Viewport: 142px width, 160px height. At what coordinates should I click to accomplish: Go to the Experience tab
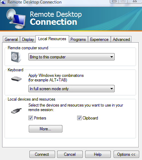pos(99,39)
